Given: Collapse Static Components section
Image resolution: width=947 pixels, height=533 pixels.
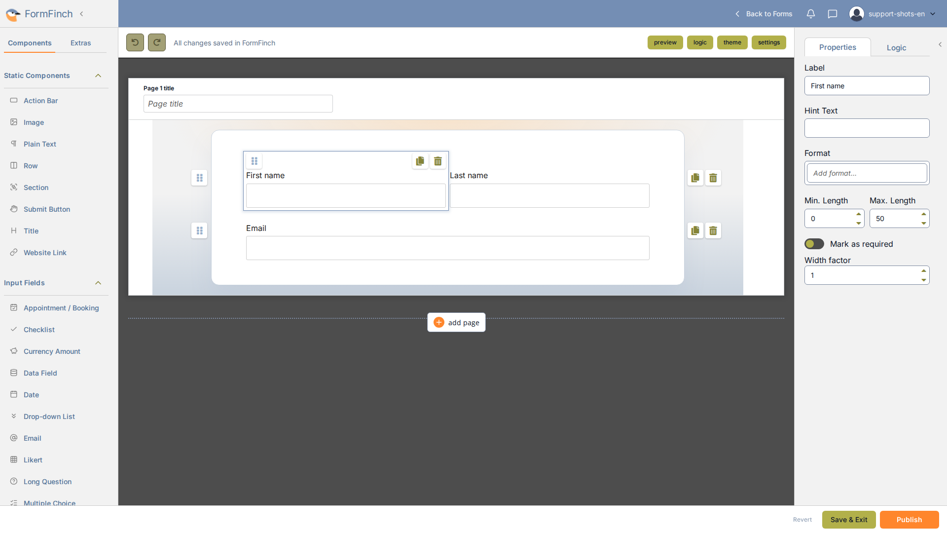Looking at the screenshot, I should (98, 76).
